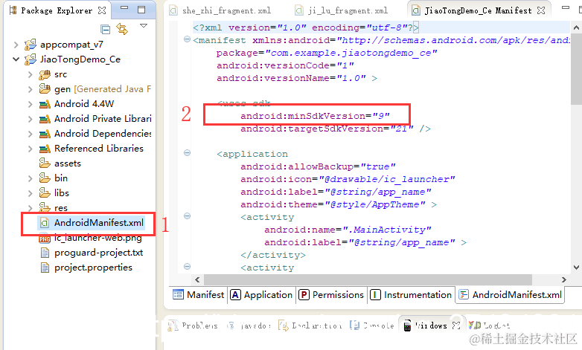Select the appcompat_v7 project icon
This screenshot has height=350, width=582.
[x=30, y=45]
